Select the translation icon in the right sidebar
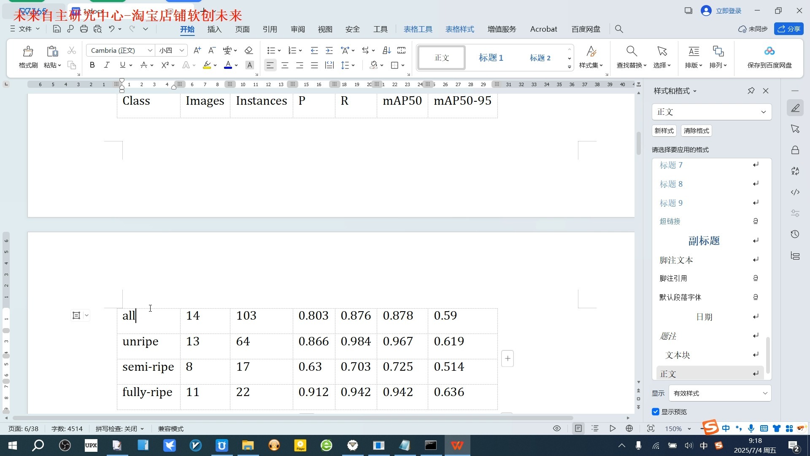This screenshot has width=810, height=456. (x=795, y=171)
